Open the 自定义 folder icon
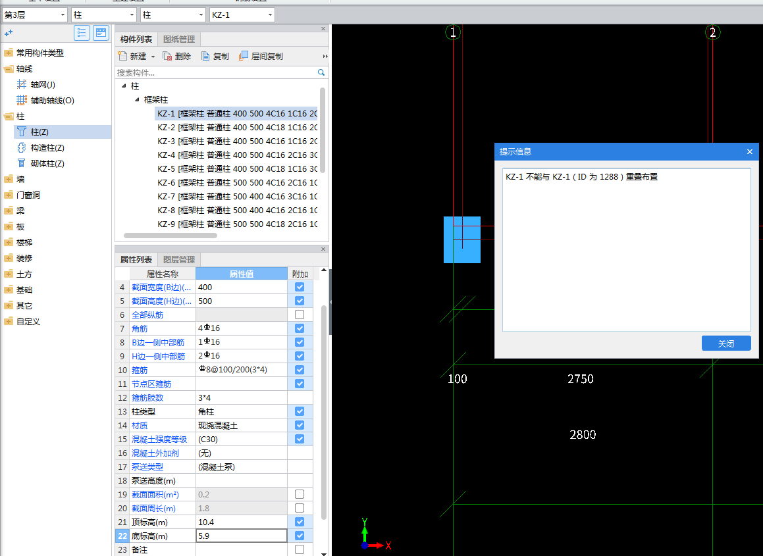This screenshot has height=556, width=763. pyautogui.click(x=9, y=322)
